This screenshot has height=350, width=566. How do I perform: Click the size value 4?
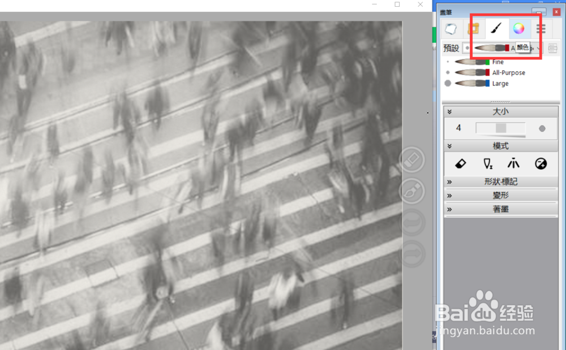click(x=458, y=128)
